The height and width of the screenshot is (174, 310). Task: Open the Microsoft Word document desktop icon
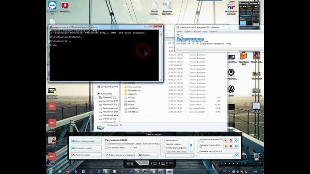[x=167, y=9]
